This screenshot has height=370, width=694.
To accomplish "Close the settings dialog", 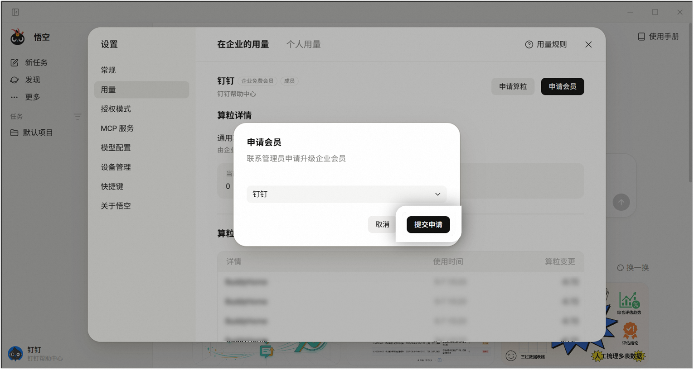I will click(588, 44).
